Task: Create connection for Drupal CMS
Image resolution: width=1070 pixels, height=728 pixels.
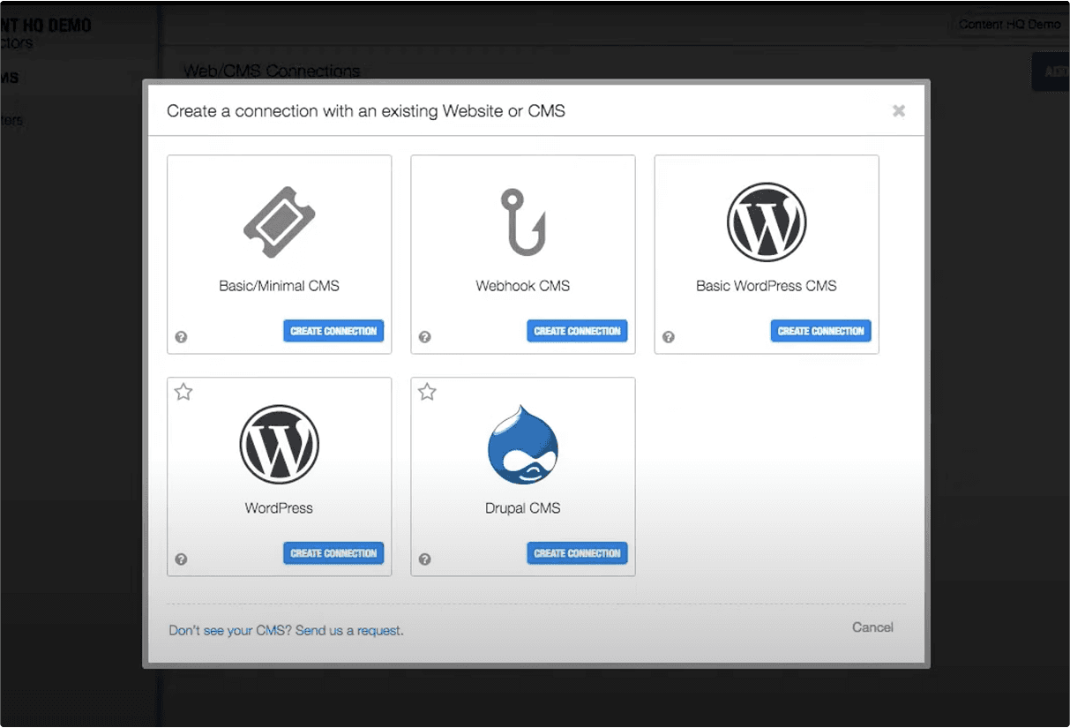Action: click(577, 553)
